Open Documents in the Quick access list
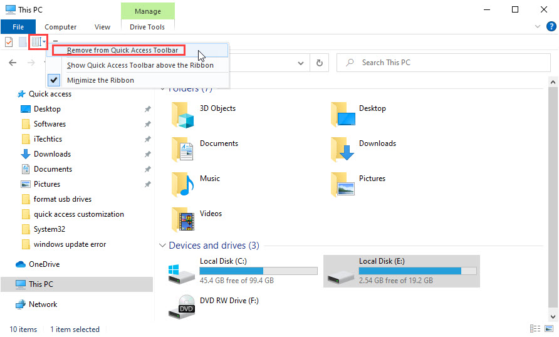The width and height of the screenshot is (559, 337). 53,169
